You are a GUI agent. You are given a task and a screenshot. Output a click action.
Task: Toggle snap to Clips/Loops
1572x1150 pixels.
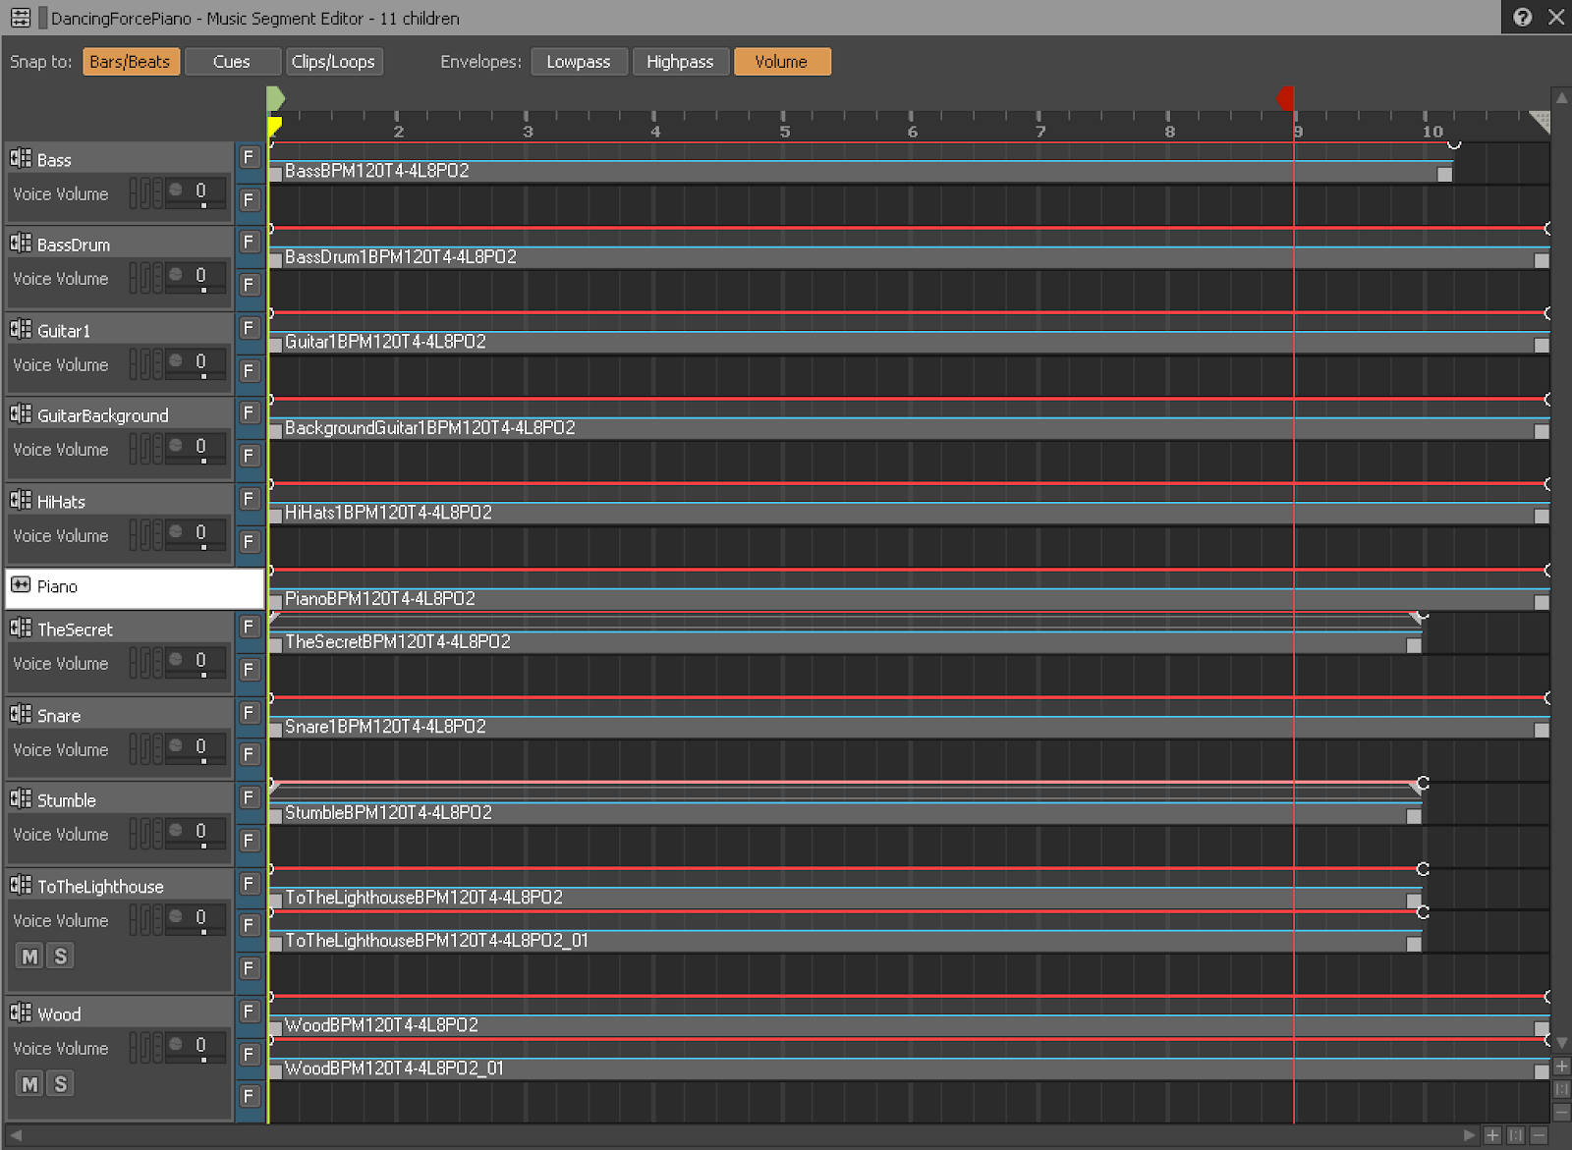(x=334, y=62)
